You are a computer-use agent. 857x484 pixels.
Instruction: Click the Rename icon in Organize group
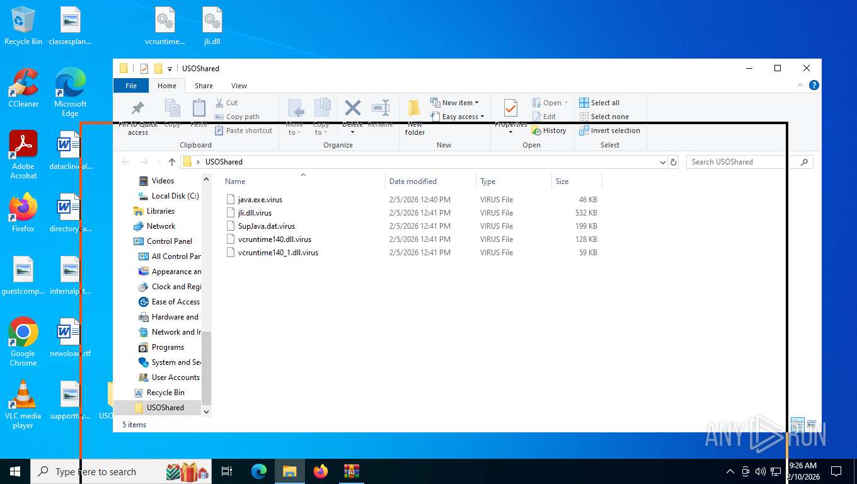[381, 108]
